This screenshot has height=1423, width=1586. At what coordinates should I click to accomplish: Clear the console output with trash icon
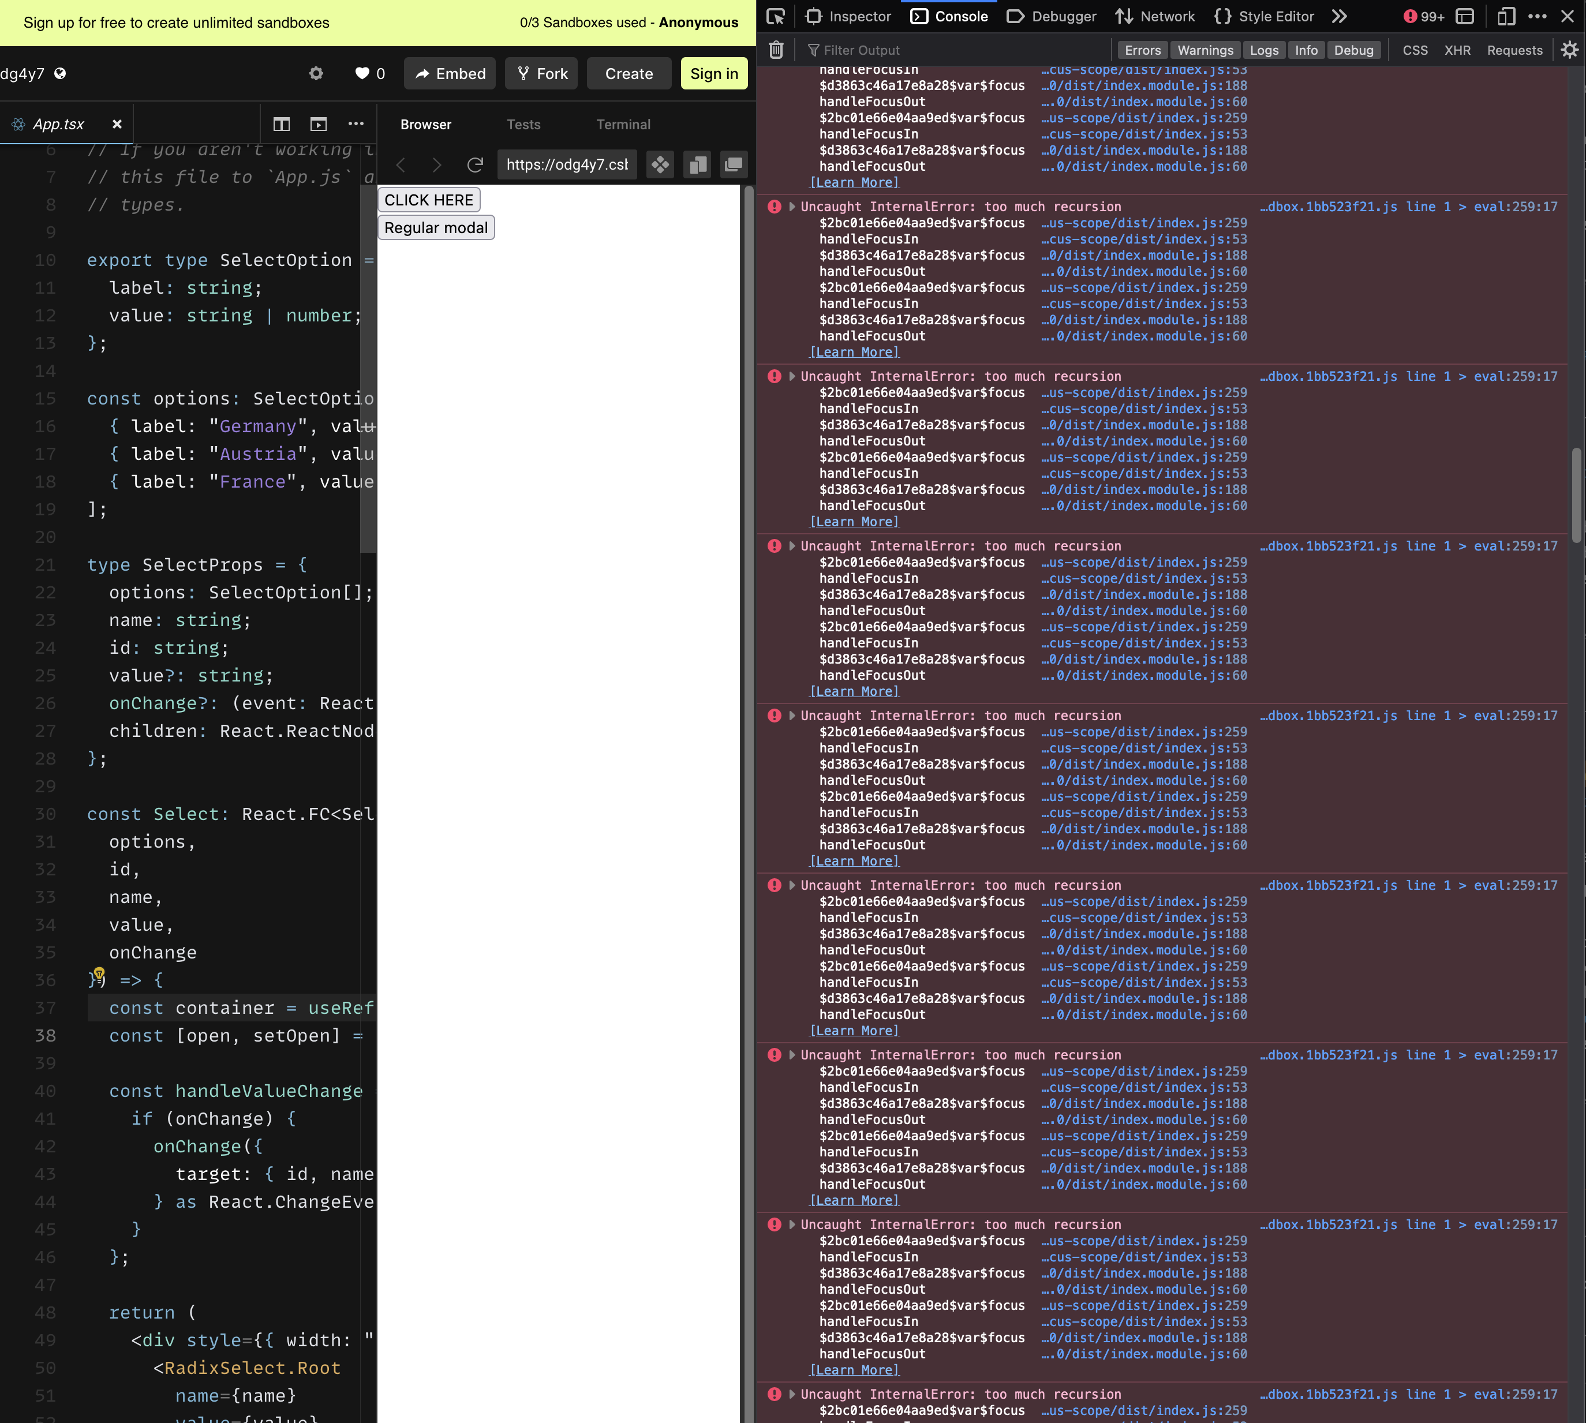(776, 49)
